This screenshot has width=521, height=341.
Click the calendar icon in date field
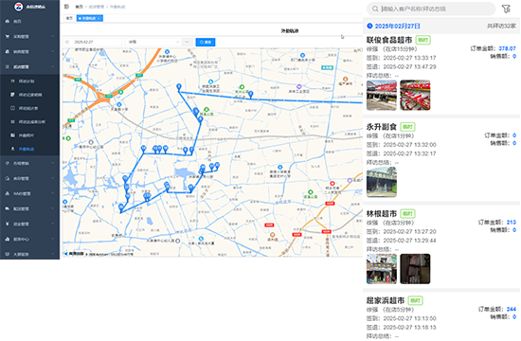click(67, 43)
